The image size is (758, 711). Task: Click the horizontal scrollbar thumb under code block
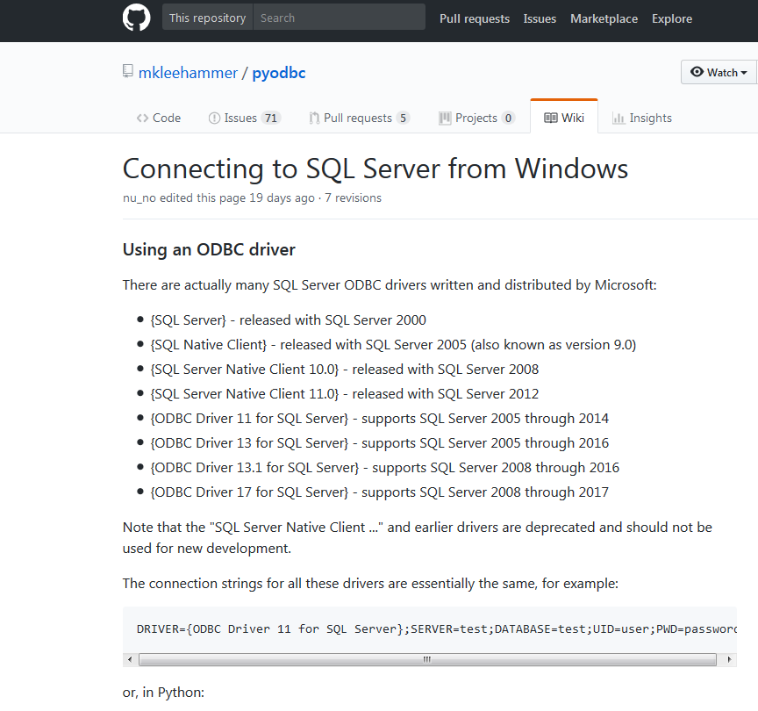tap(427, 659)
